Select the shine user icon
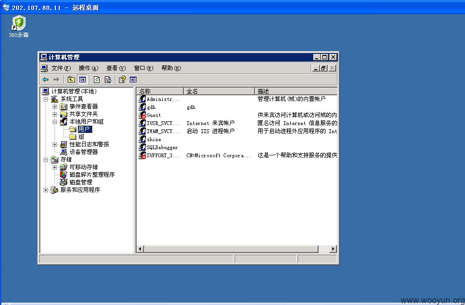465x305 pixels. (142, 139)
